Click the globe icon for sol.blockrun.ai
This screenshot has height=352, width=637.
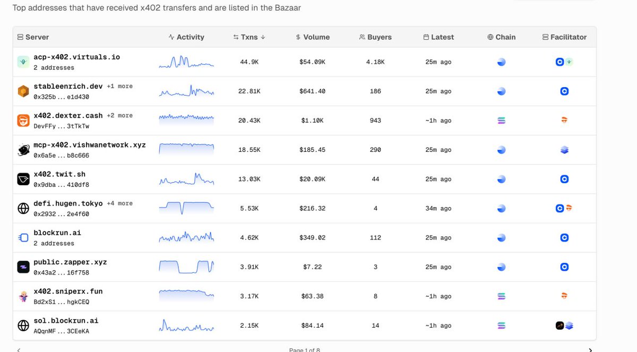pyautogui.click(x=23, y=325)
